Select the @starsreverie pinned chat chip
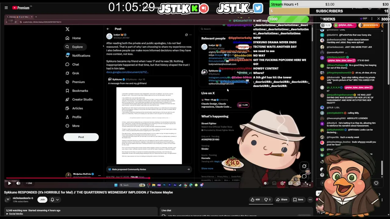This screenshot has height=219, width=390. [x=369, y=25]
